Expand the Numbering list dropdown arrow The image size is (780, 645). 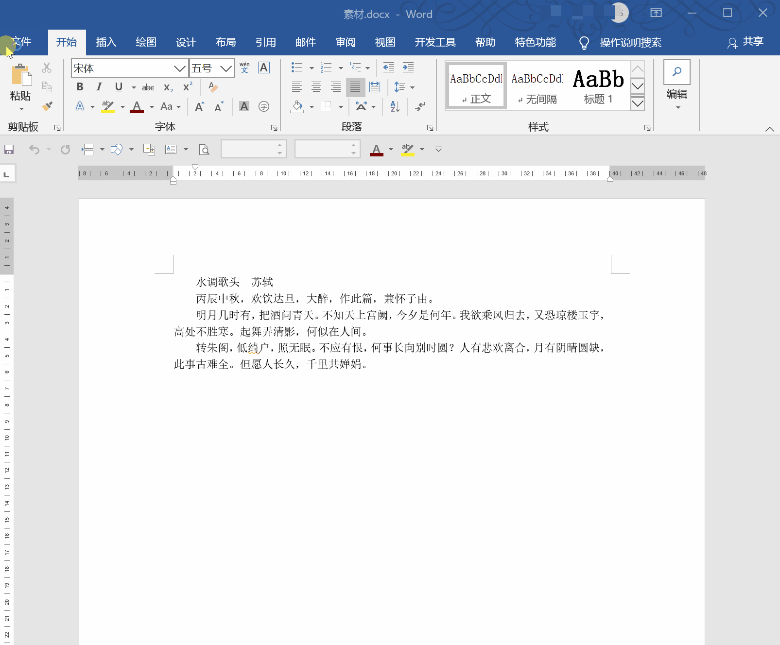(341, 68)
